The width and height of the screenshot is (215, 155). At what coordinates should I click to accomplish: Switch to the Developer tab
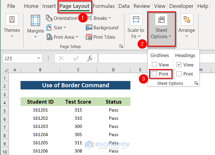(x=181, y=6)
